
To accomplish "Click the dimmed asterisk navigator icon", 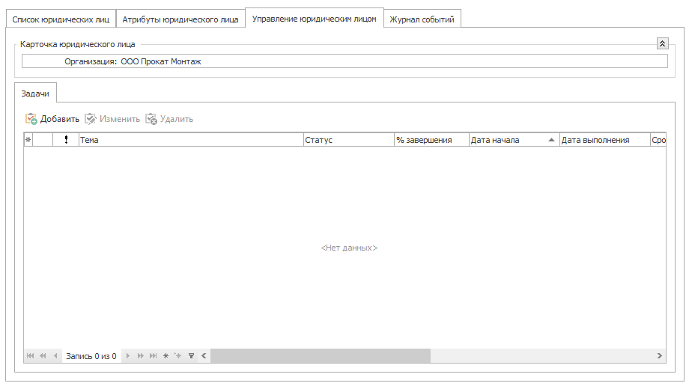I will 177,355.
